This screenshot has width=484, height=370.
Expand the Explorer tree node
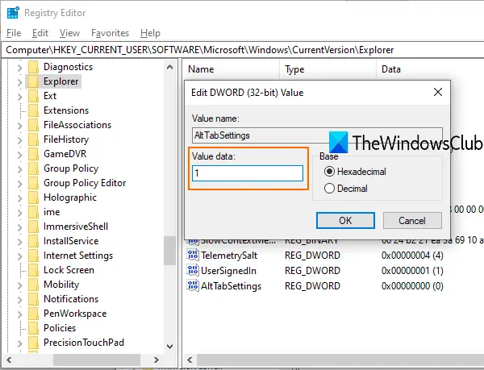pos(19,82)
